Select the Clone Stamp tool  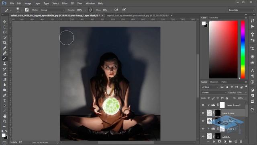pyautogui.click(x=4, y=64)
